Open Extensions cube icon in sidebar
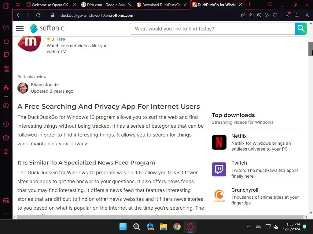 pyautogui.click(x=6, y=138)
